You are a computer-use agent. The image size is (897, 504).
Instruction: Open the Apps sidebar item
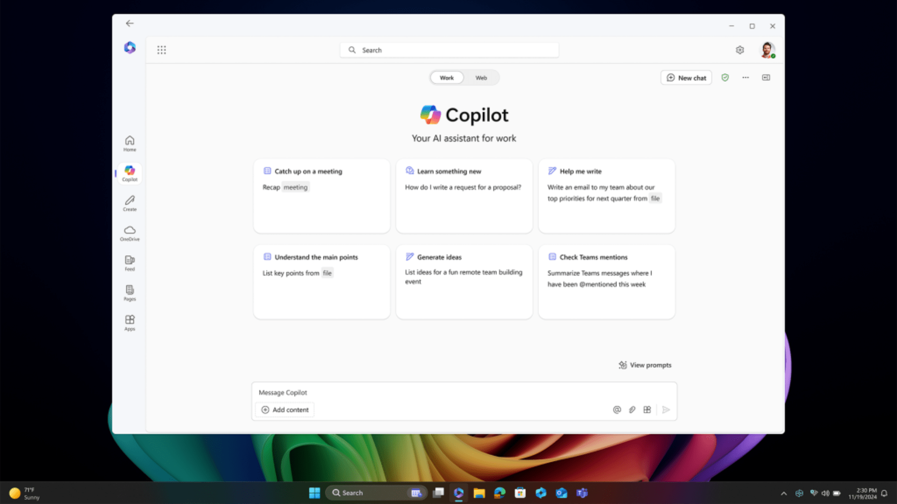pyautogui.click(x=129, y=322)
